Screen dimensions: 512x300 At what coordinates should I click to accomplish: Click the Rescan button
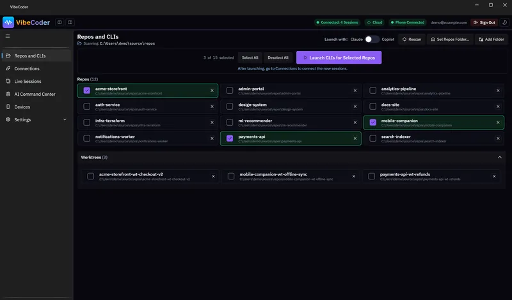[412, 40]
